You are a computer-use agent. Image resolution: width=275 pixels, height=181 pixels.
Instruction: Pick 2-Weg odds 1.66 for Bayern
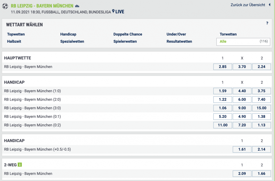262,174
